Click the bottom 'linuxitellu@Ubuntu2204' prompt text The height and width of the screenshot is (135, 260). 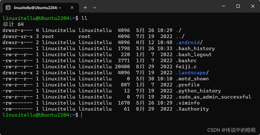coord(36,115)
